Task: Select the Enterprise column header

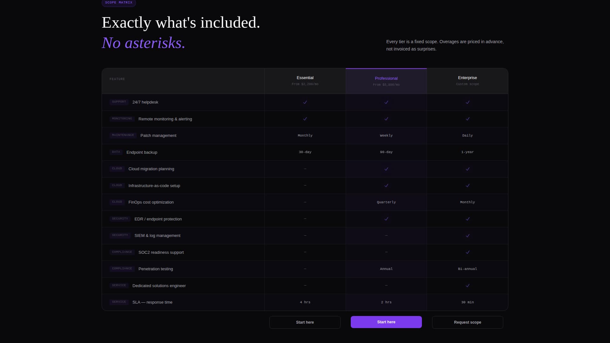Action: coord(467,80)
